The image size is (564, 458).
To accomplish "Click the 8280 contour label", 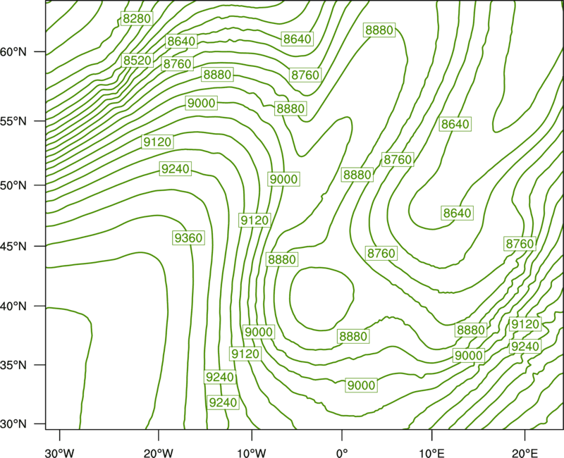I will click(136, 18).
